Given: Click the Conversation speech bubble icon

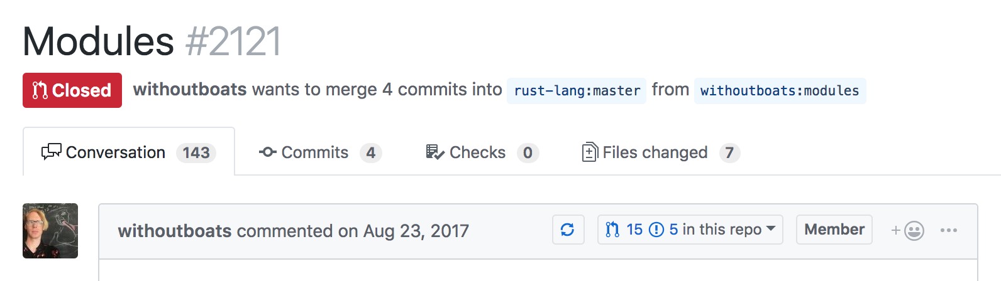Looking at the screenshot, I should click(51, 152).
